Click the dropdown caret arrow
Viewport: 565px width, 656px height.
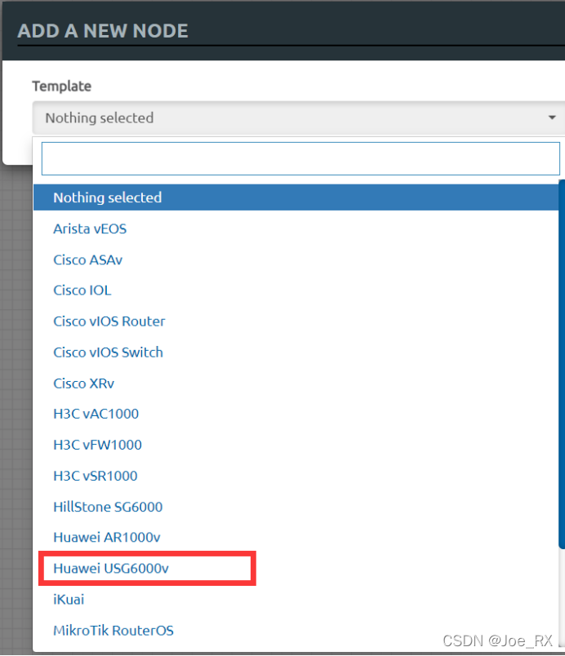click(x=552, y=117)
